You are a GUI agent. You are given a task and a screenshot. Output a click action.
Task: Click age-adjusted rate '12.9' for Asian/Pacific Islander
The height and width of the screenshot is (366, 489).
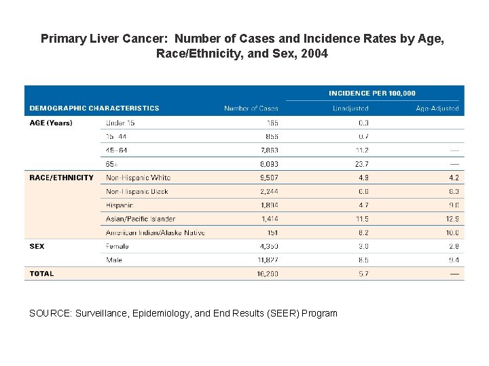tap(452, 219)
